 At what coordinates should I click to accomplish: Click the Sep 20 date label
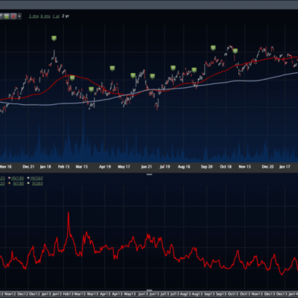pos(206,167)
